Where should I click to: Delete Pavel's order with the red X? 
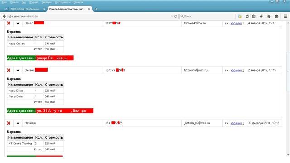[x=9, y=23]
